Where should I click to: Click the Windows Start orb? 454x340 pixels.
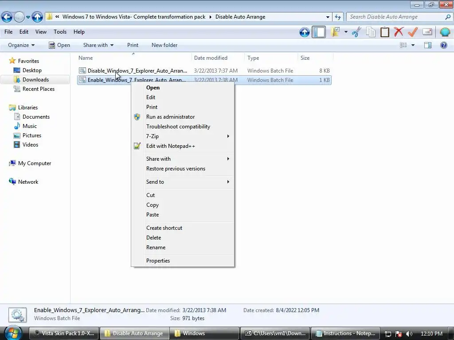tap(13, 333)
